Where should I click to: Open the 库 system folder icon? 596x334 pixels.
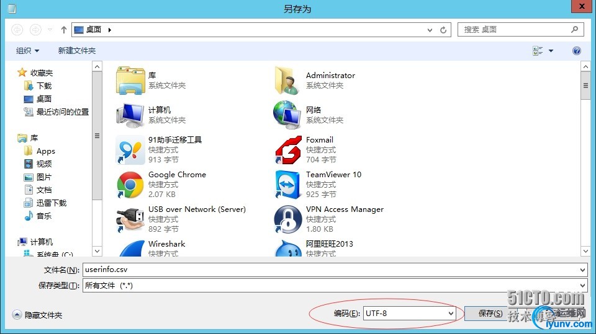point(130,81)
